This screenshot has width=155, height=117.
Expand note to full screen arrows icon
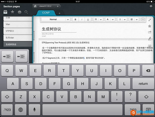pos(150,20)
